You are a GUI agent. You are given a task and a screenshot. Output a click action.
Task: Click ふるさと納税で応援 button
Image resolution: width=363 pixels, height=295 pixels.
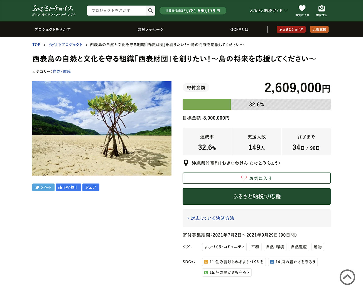257,197
